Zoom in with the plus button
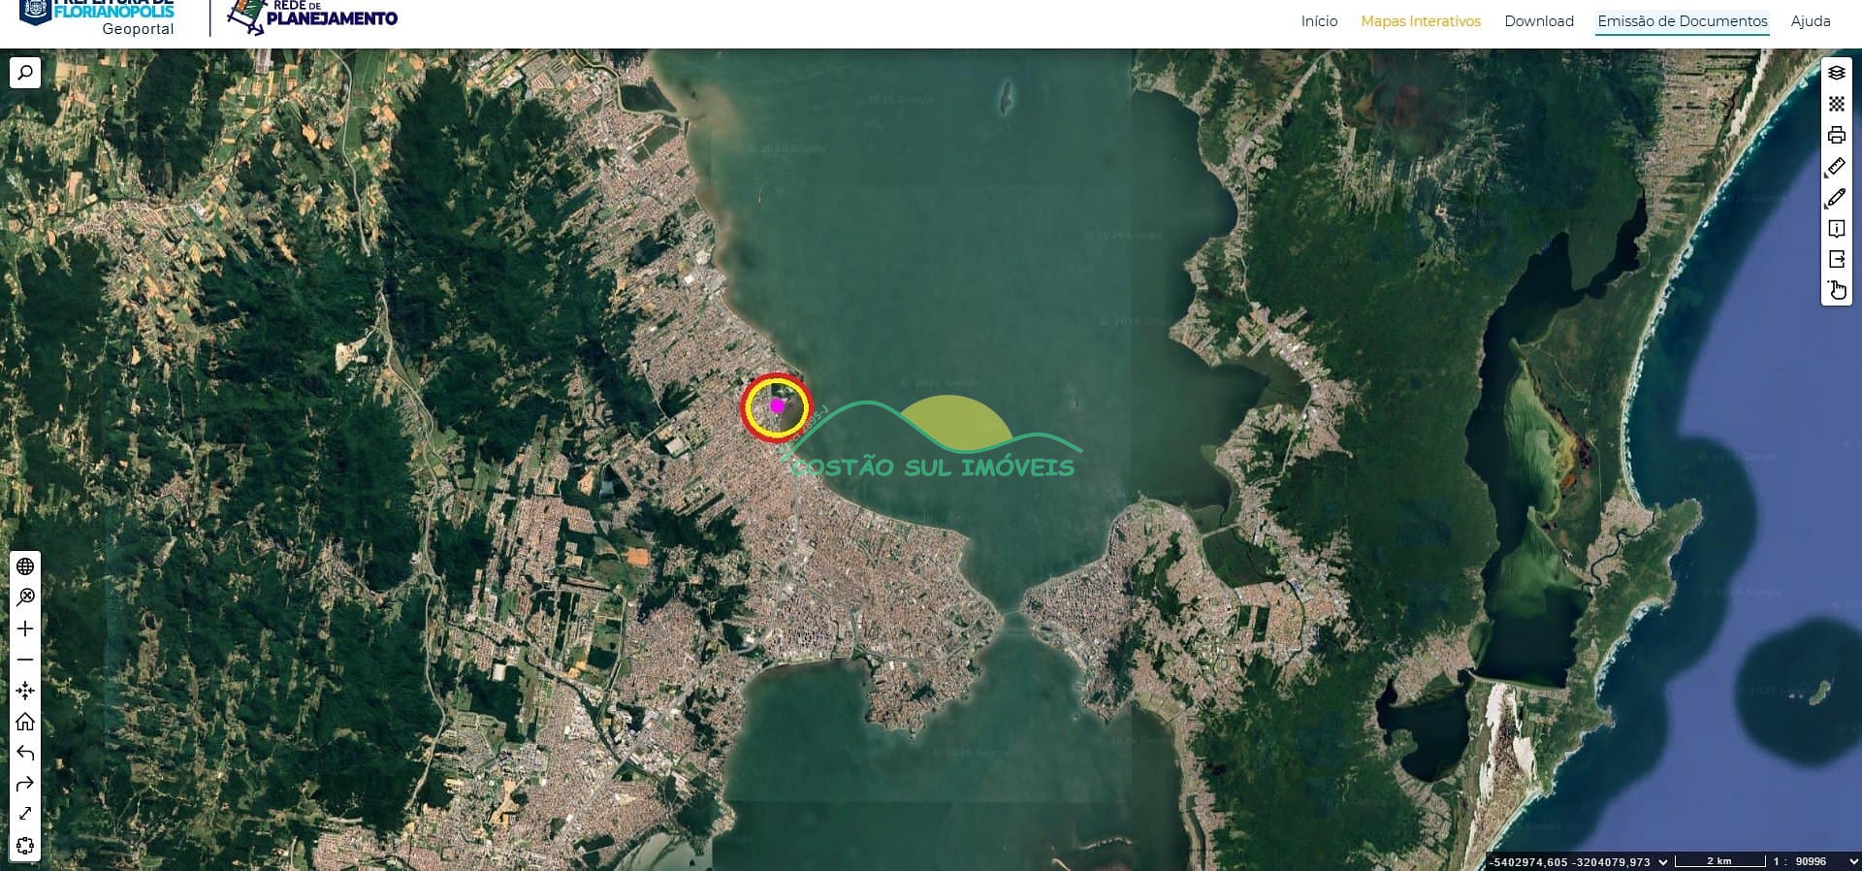The height and width of the screenshot is (871, 1862). pos(25,629)
